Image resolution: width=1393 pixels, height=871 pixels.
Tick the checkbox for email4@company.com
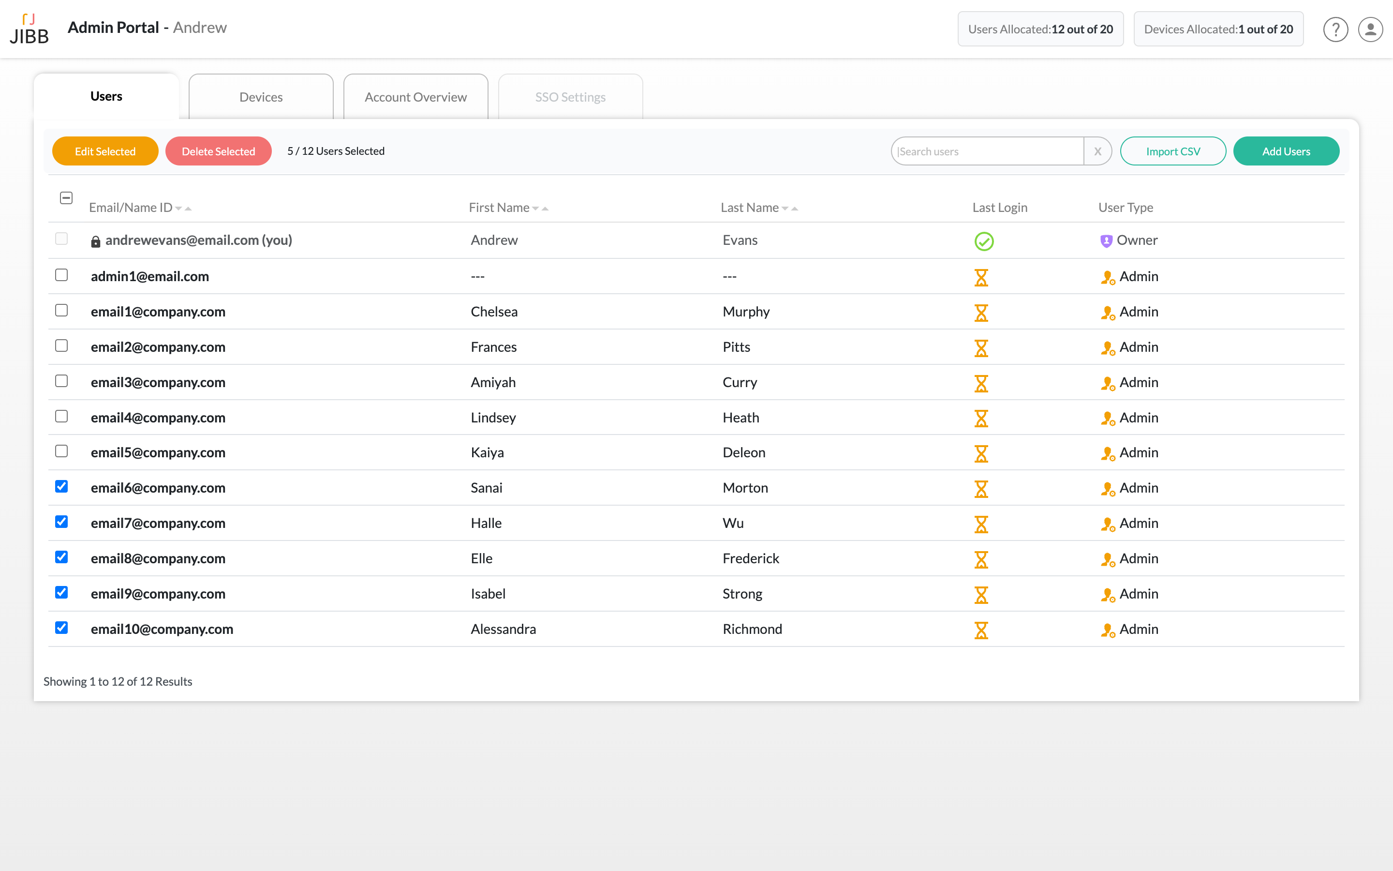pyautogui.click(x=61, y=416)
